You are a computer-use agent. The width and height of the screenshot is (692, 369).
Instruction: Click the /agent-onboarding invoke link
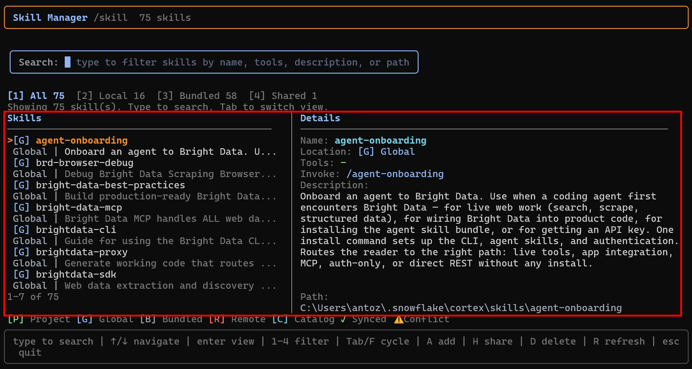tap(395, 174)
